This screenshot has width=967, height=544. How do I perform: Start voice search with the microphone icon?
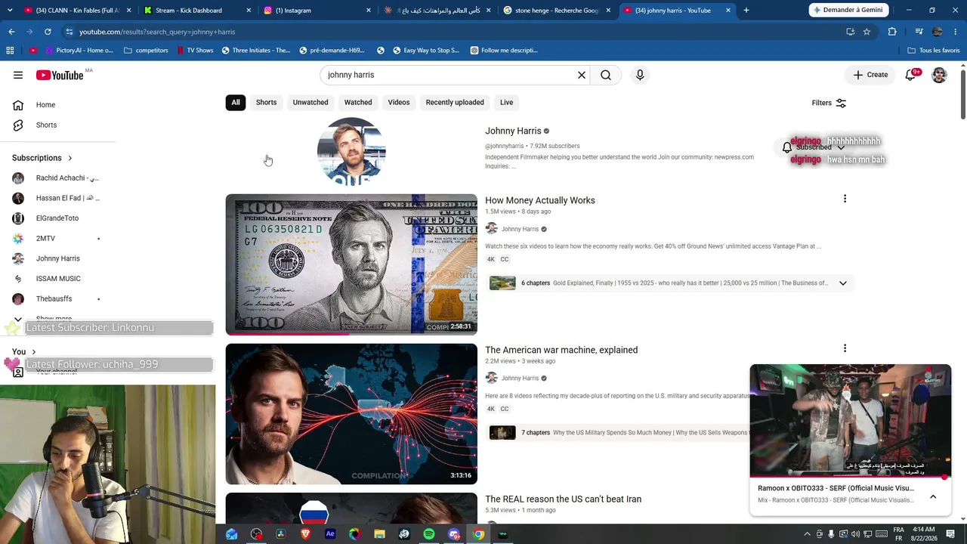point(640,75)
